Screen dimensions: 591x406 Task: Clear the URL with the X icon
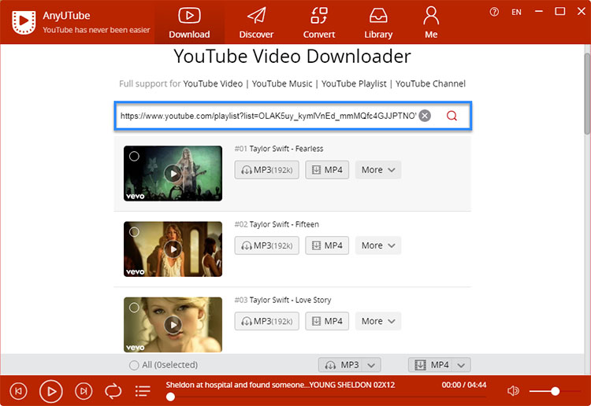click(425, 116)
